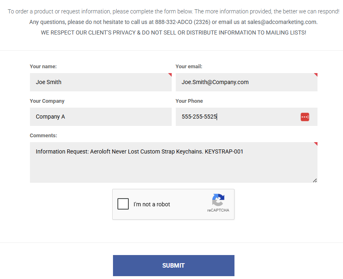Click the Your name label
The width and height of the screenshot is (343, 279).
click(43, 67)
